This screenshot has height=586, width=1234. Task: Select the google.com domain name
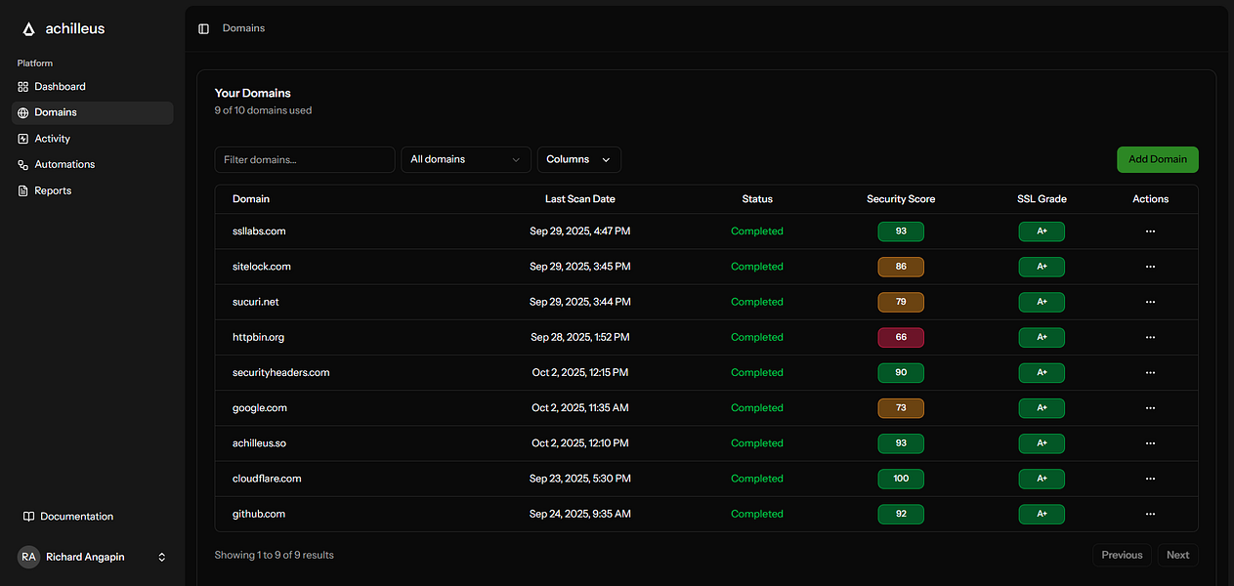click(260, 408)
